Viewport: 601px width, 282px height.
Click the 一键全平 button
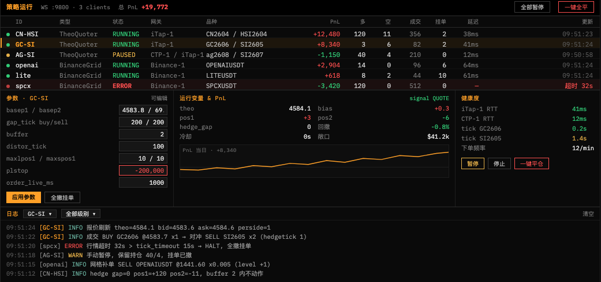click(x=576, y=7)
